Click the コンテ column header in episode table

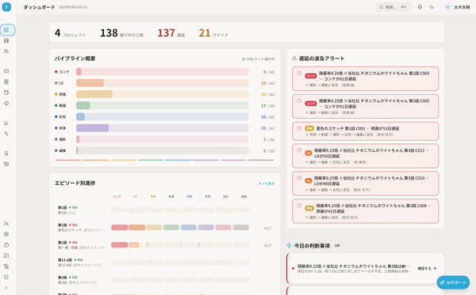[117, 197]
